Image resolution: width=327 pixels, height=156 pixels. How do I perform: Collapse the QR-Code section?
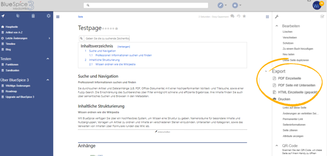(277, 145)
